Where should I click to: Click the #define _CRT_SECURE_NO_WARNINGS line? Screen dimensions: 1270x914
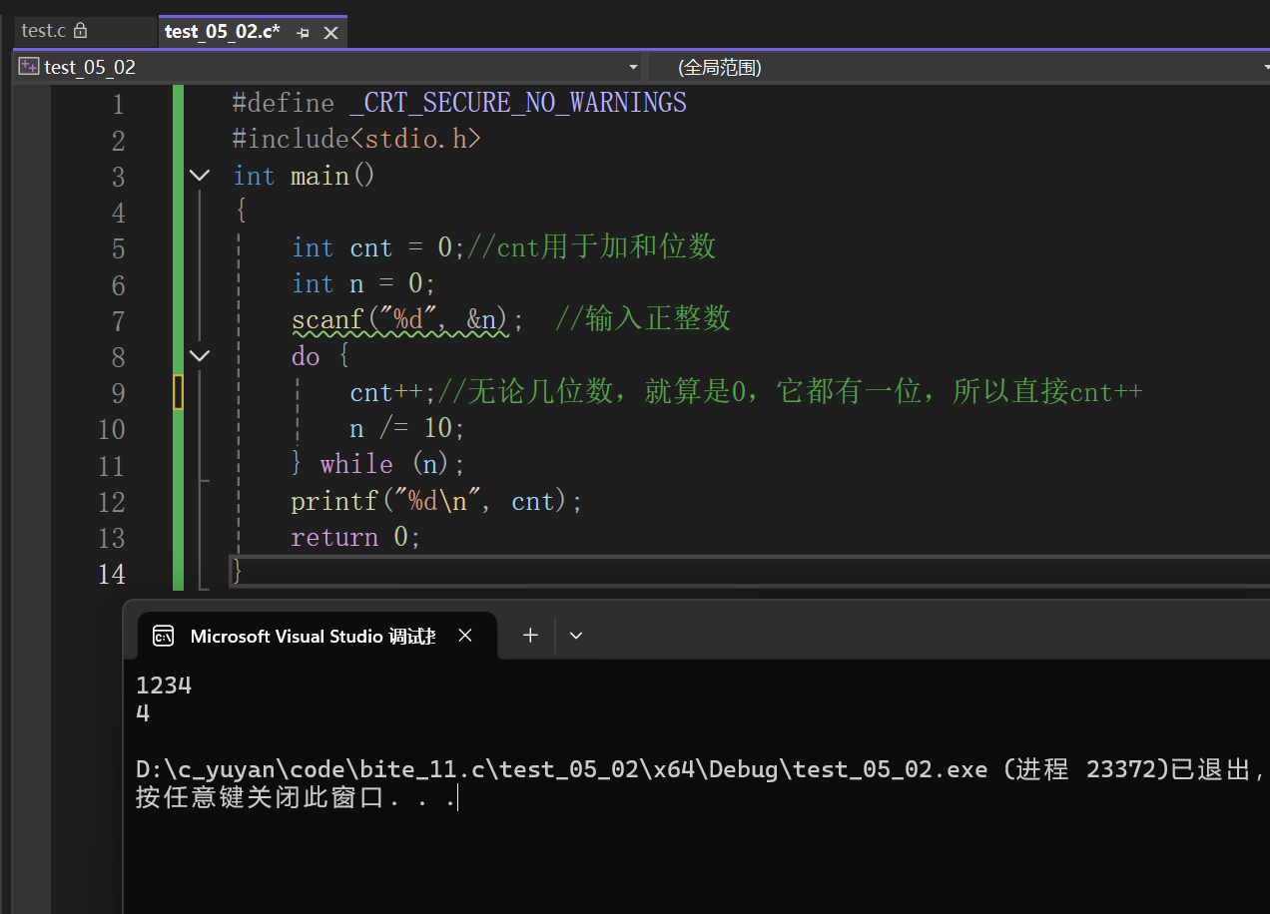tap(459, 103)
